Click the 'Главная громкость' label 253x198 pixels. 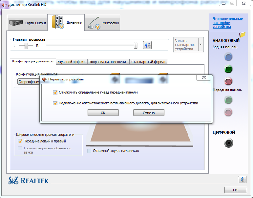point(29,39)
